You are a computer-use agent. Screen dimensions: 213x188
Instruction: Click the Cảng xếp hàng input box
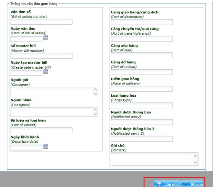tap(141, 55)
